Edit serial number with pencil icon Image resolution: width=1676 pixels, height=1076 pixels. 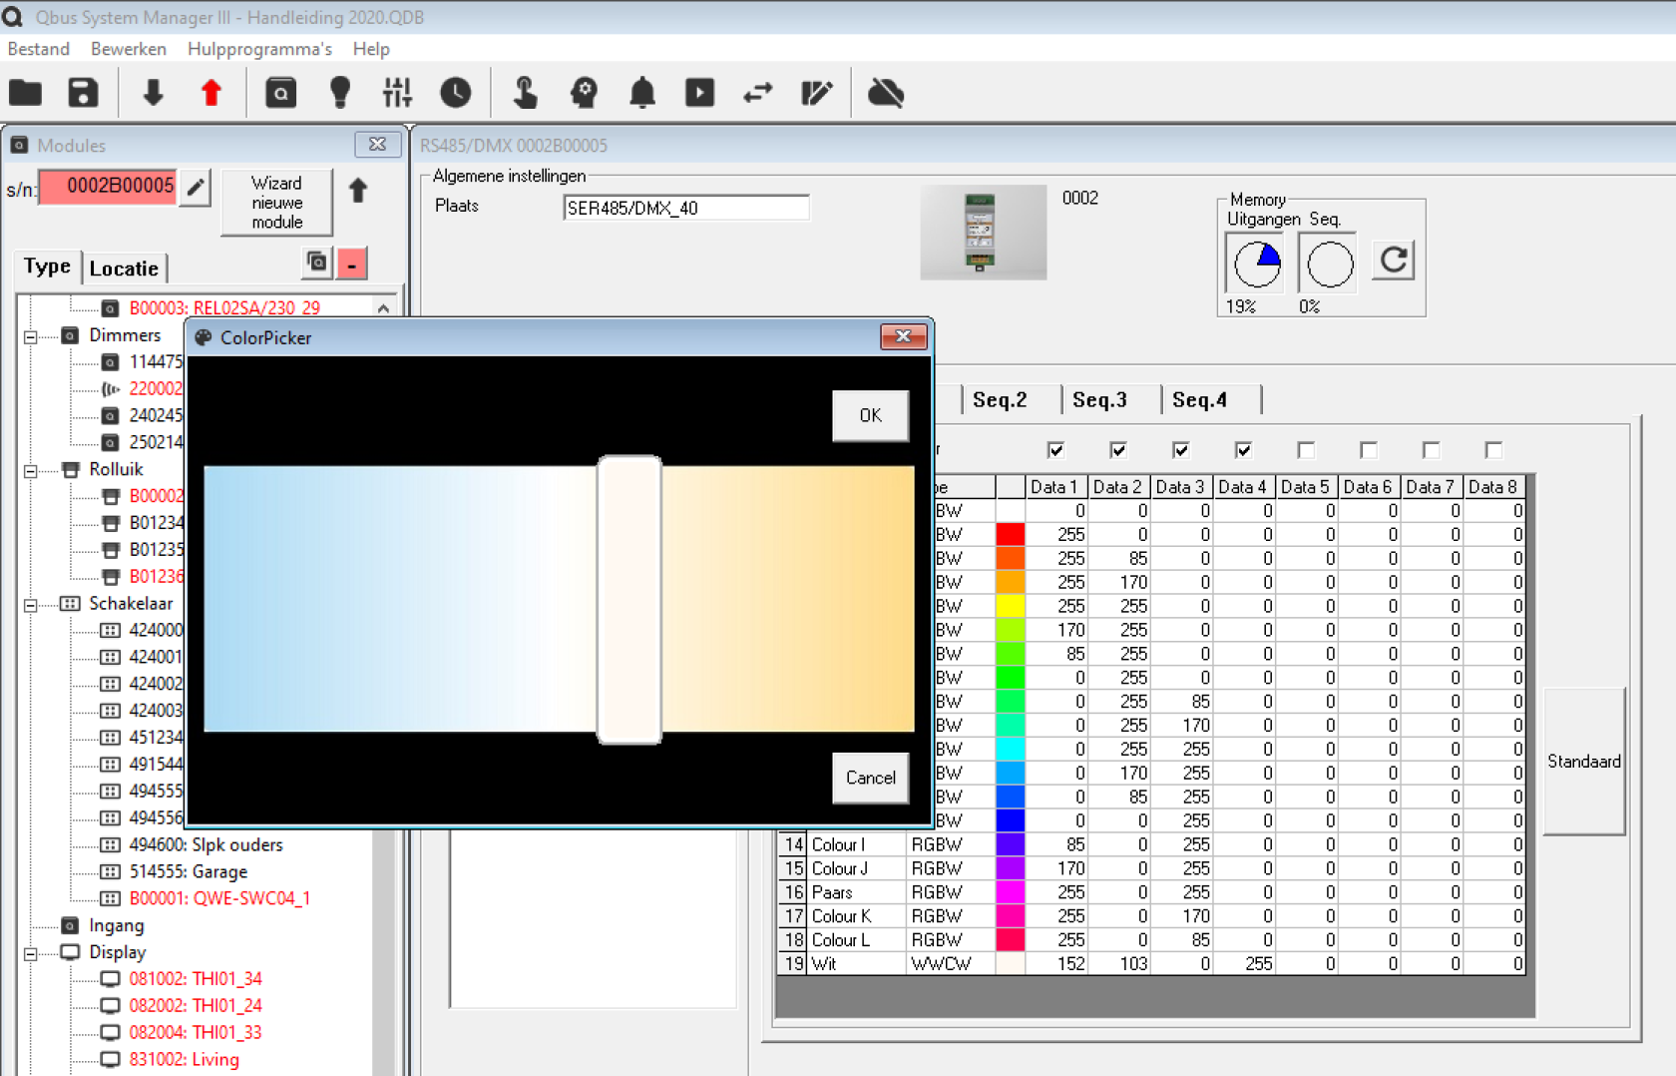(197, 187)
